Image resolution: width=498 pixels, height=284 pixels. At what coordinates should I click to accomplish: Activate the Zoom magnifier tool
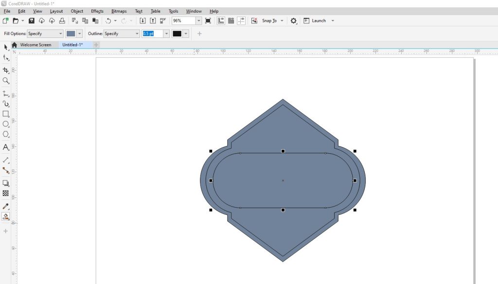coord(6,81)
